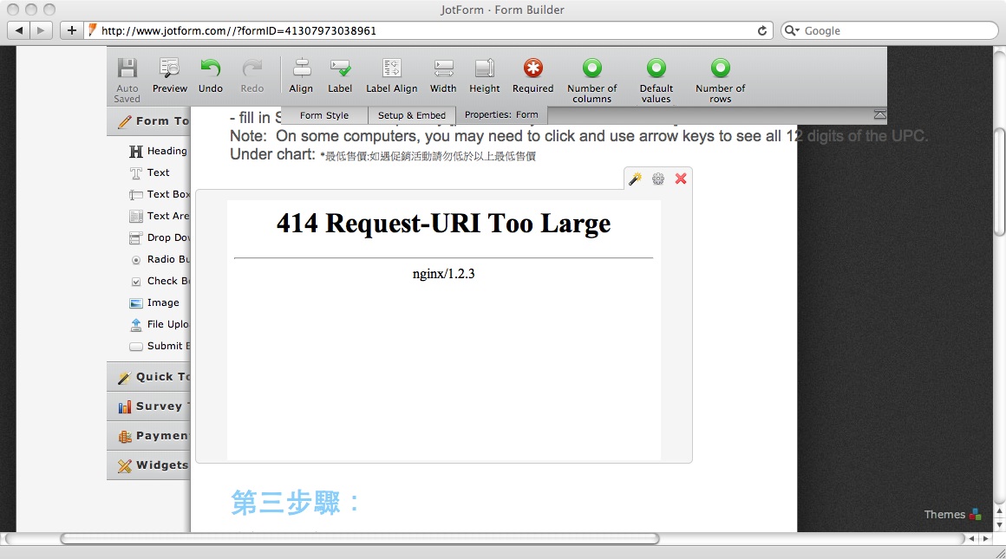Delete the selected field with red X

(681, 179)
